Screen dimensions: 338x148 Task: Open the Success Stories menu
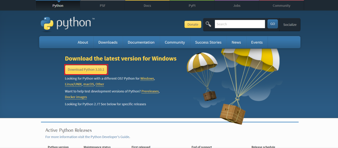click(x=208, y=42)
